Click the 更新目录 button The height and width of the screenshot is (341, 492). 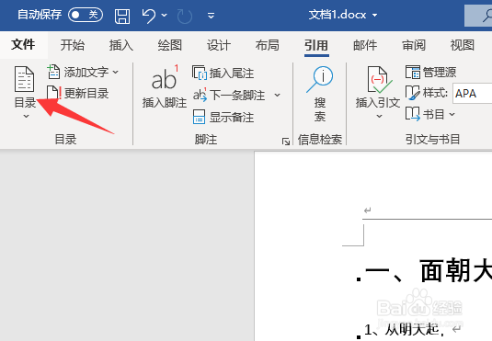[77, 93]
